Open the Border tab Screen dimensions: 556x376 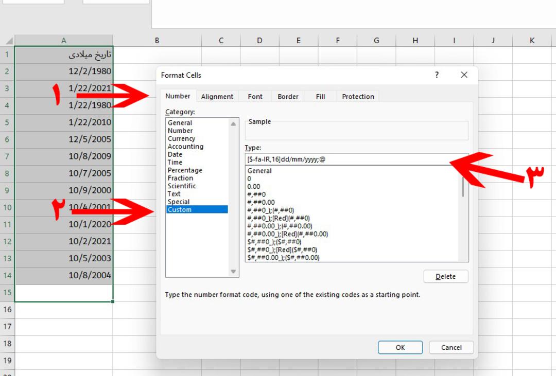pyautogui.click(x=288, y=96)
